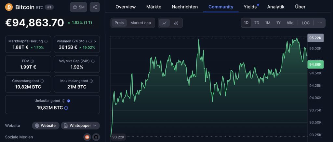The height and width of the screenshot is (142, 333).
Task: Click the #1 rank badge
Action: point(49,7)
